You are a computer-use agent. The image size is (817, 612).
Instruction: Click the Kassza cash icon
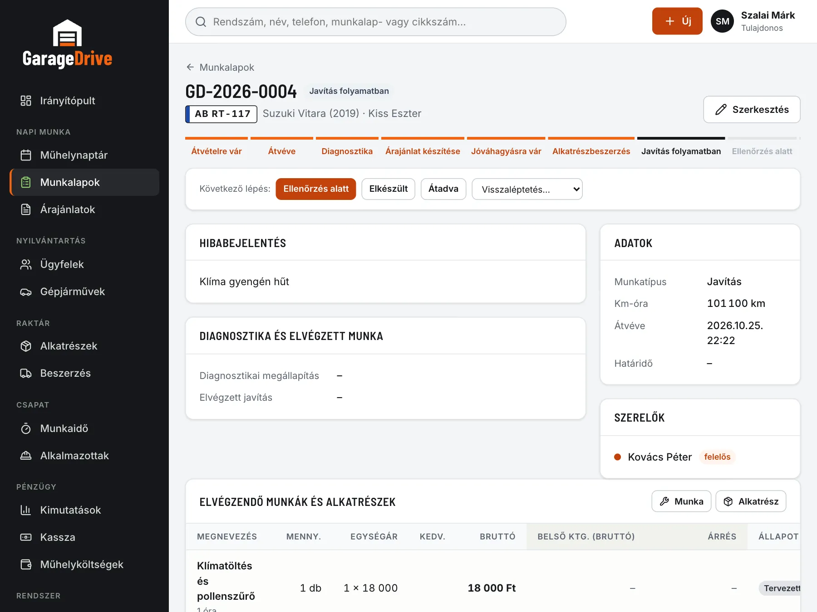point(26,537)
